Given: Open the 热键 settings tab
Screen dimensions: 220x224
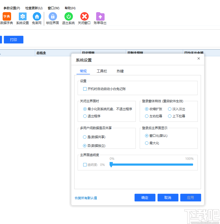Looking at the screenshot, I should [x=120, y=71].
